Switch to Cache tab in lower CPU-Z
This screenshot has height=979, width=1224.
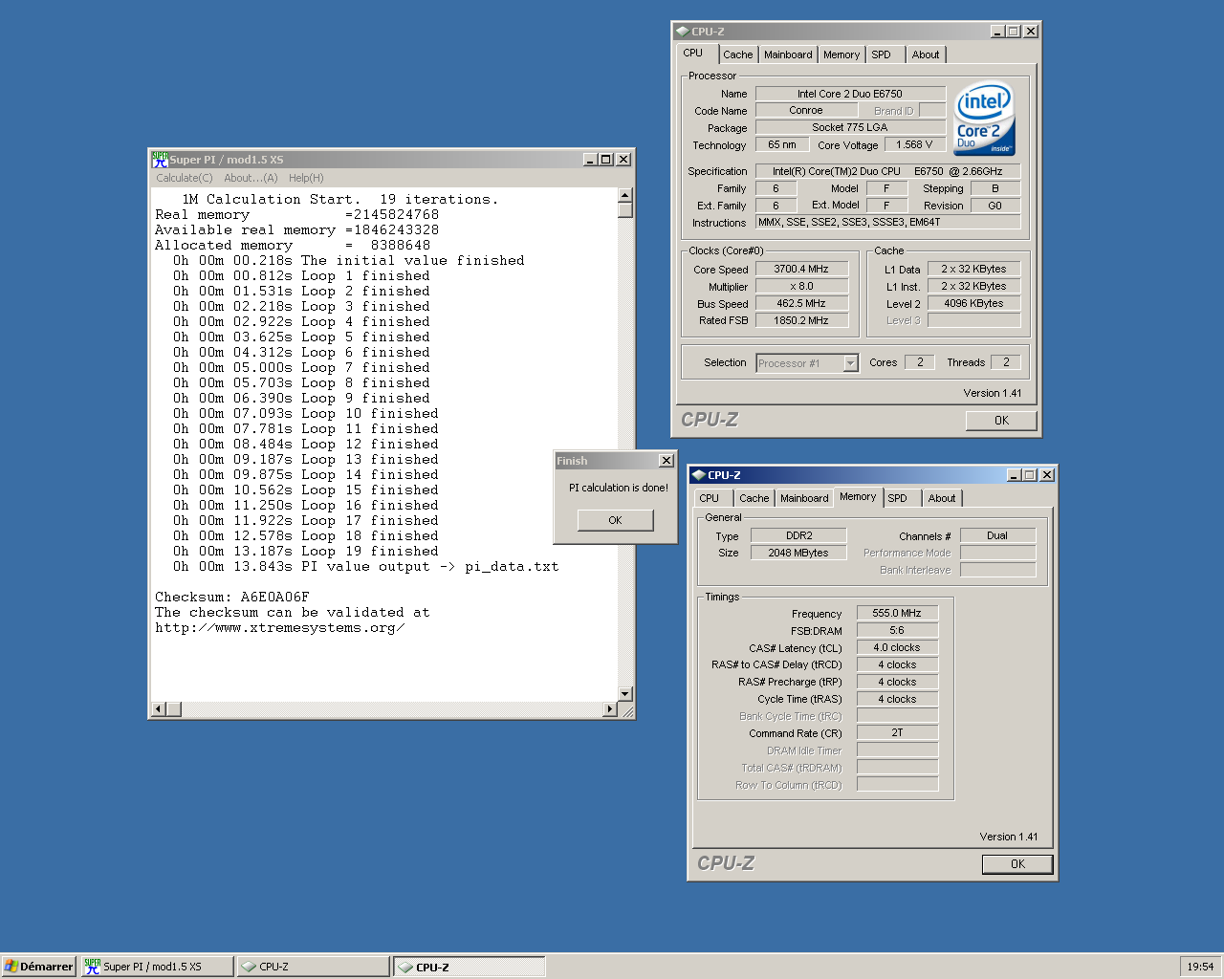[754, 498]
